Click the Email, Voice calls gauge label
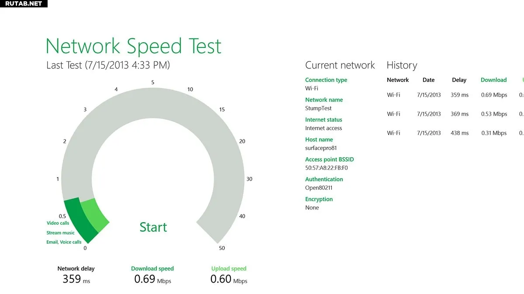This screenshot has width=524, height=294. 64,242
